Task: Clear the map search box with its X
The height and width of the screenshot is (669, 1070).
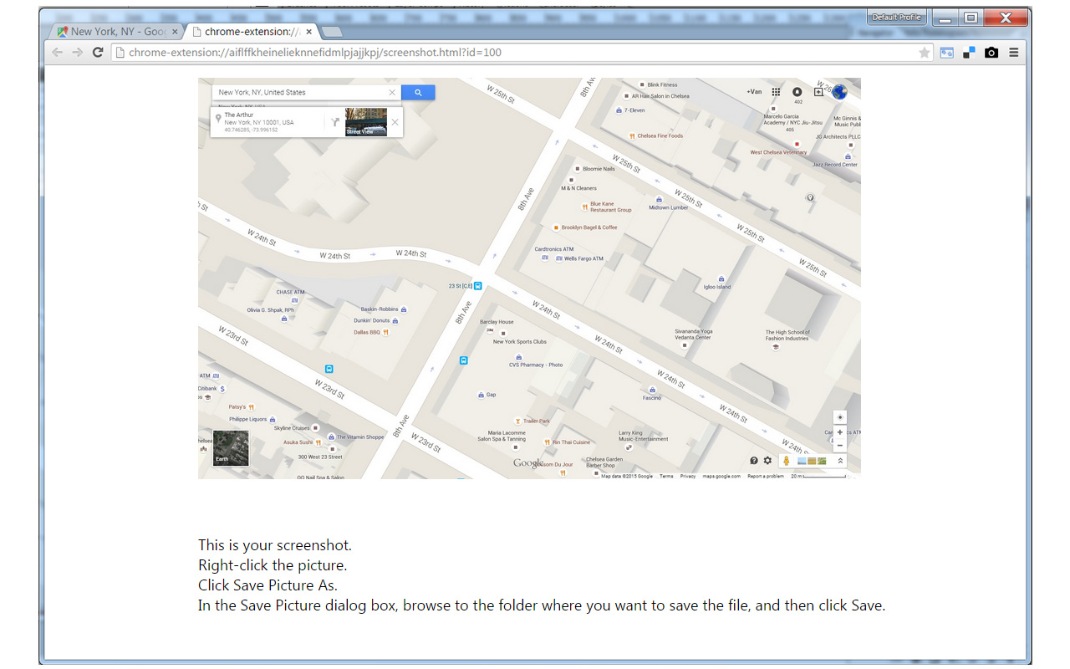Action: coord(392,93)
